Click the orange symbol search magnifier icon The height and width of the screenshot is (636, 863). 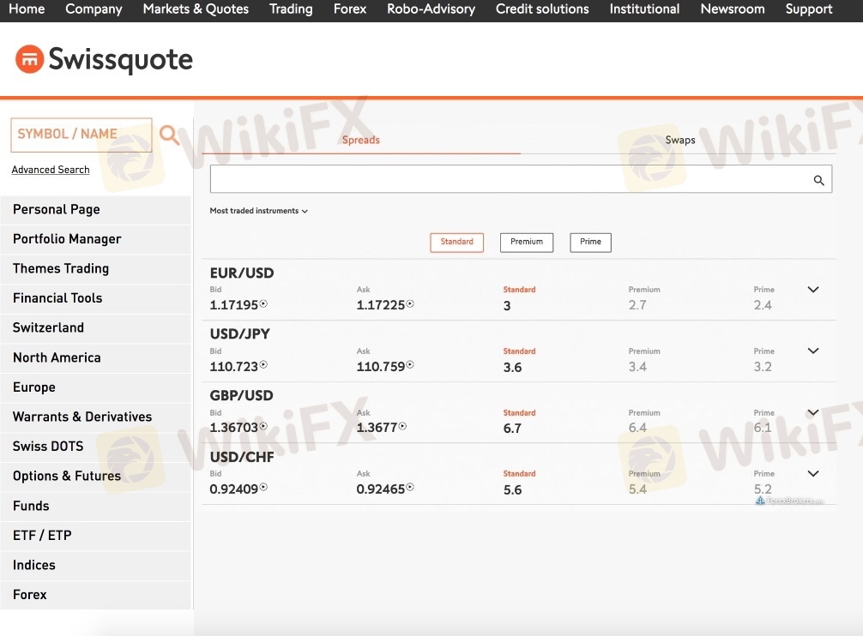click(170, 135)
